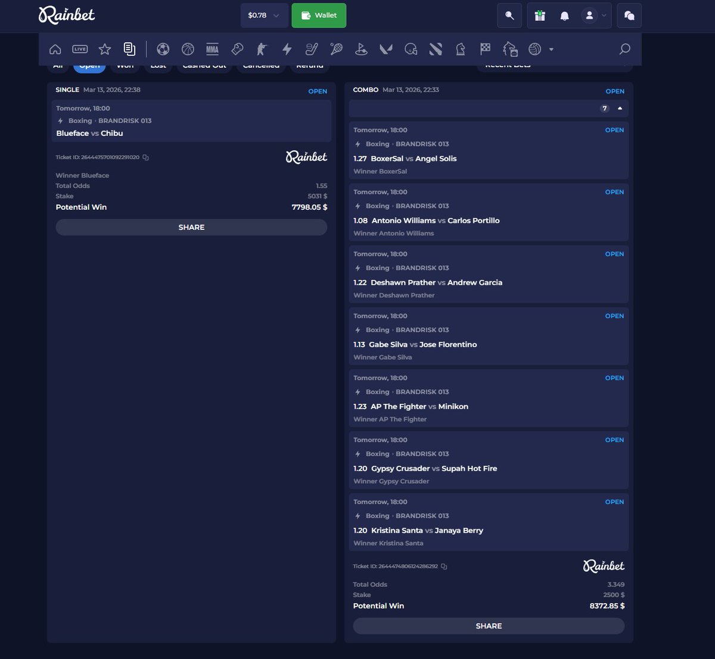The width and height of the screenshot is (715, 659).
Task: Click the Rainbet logo in header
Action: pos(67,15)
